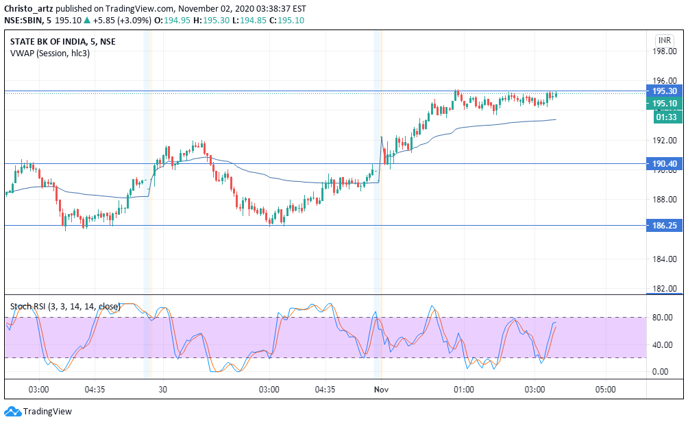Click the 40.00 Stoch RSI axis label

point(662,345)
